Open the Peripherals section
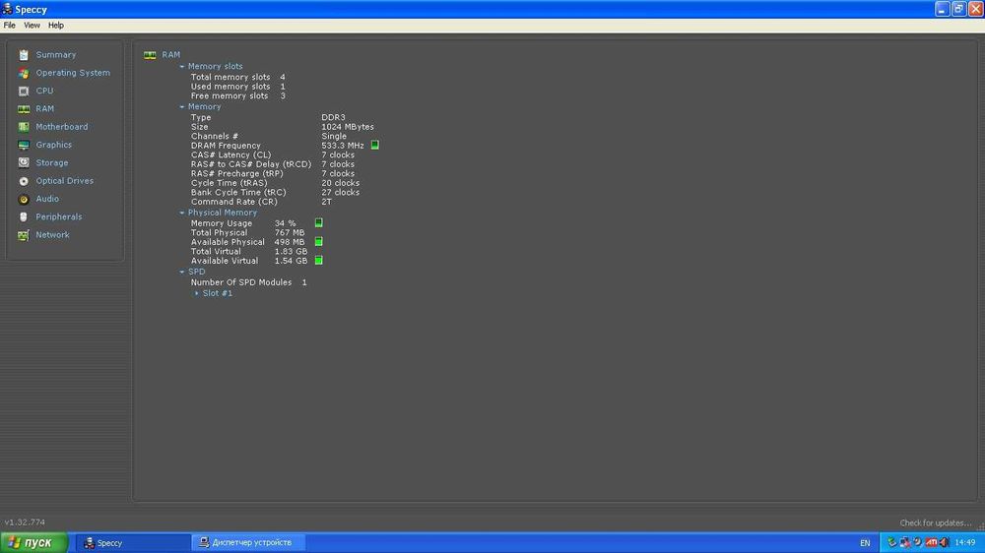 point(59,216)
